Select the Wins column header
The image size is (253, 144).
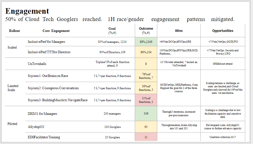coord(179,31)
